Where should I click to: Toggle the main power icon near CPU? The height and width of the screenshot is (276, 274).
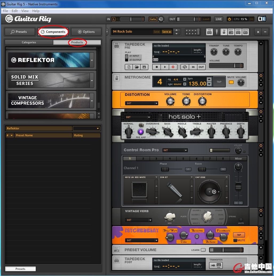(x=229, y=19)
